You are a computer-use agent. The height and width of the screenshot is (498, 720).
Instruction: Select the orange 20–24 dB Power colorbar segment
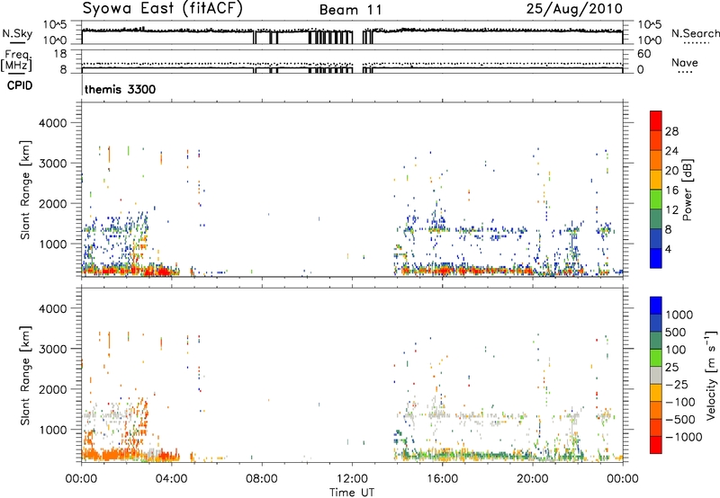656,160
